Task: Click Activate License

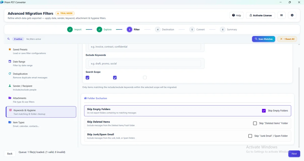Action: 260,15
